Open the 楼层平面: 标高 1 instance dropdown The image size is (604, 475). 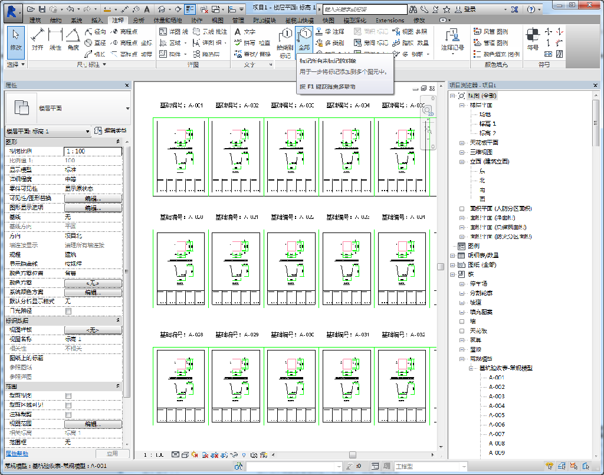click(88, 132)
